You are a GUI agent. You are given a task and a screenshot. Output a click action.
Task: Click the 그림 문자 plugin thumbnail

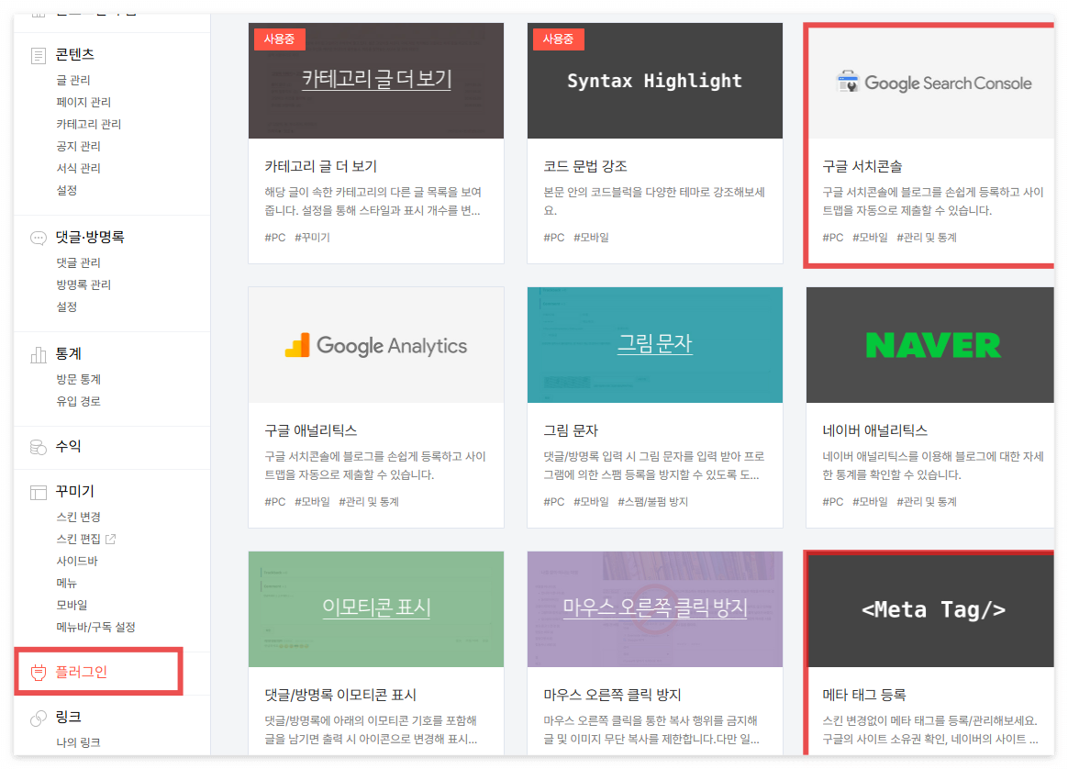coord(654,345)
